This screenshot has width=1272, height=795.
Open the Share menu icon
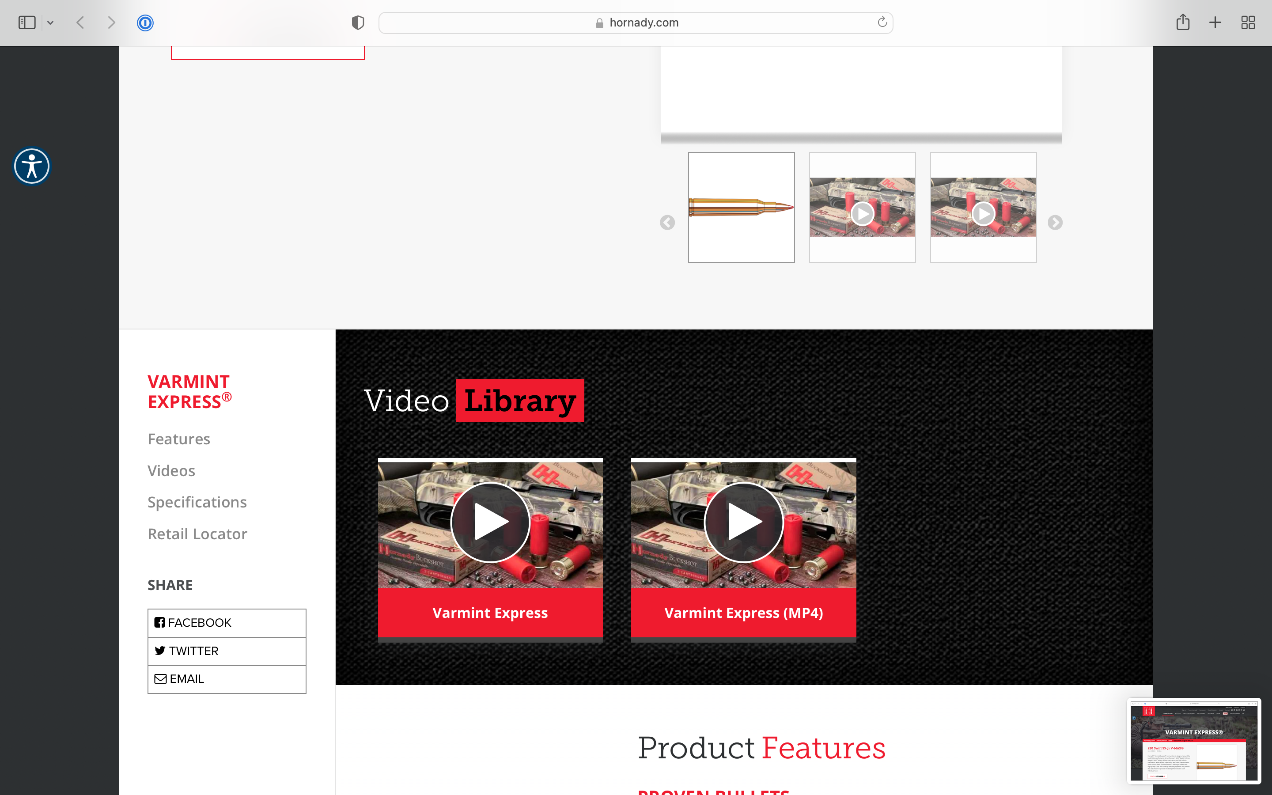point(1183,22)
